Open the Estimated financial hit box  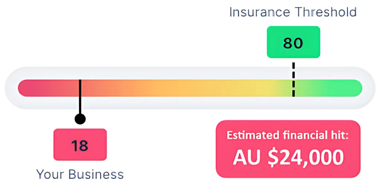[288, 149]
